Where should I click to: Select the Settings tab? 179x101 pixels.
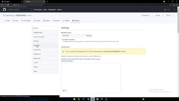[76, 20]
